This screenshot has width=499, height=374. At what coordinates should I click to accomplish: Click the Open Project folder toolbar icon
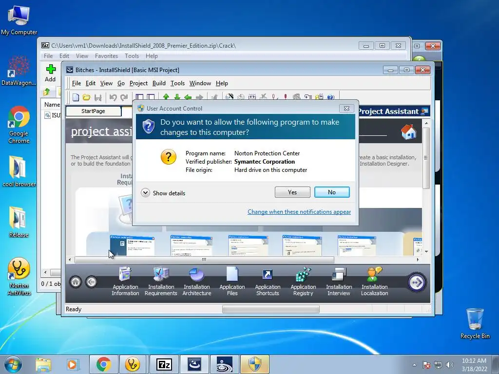(x=87, y=97)
